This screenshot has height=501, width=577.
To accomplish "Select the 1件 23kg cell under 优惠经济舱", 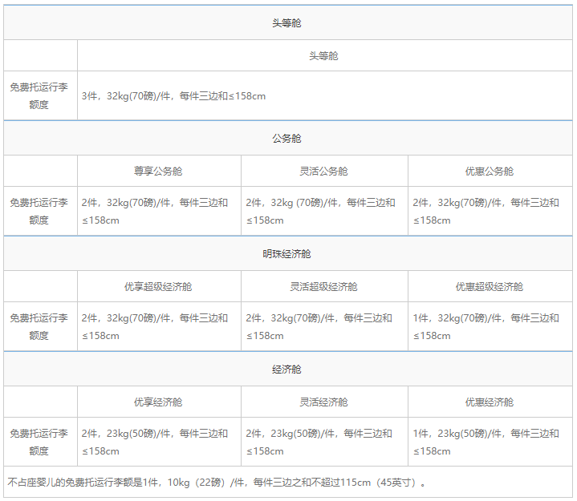I will point(490,442).
